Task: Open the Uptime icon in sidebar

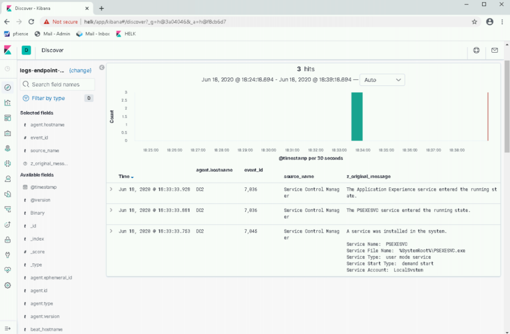Action: (x=7, y=225)
